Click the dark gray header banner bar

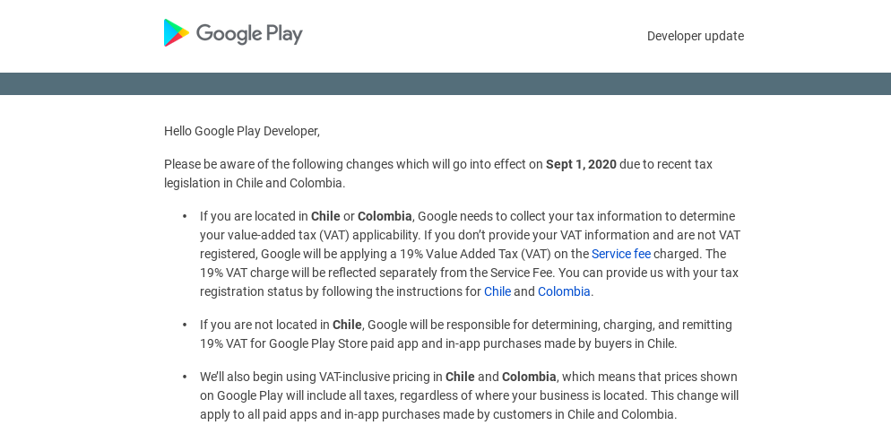point(445,83)
